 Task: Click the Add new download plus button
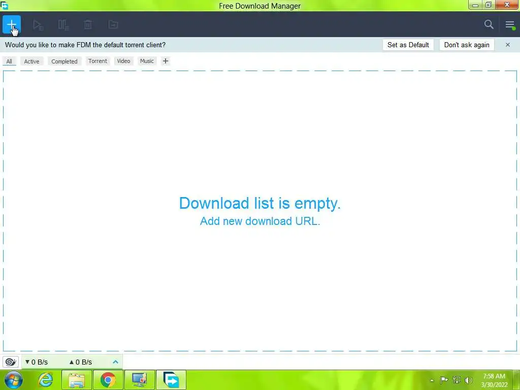coord(12,24)
